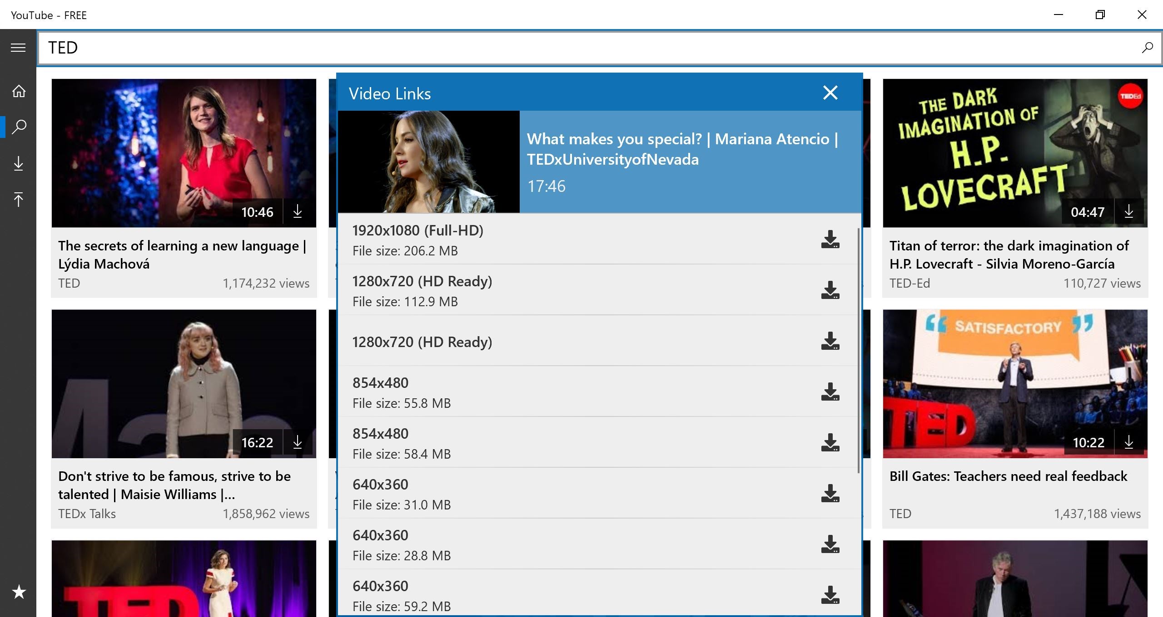The image size is (1163, 617).
Task: Click the magnifier icon in search bar
Action: click(x=1147, y=48)
